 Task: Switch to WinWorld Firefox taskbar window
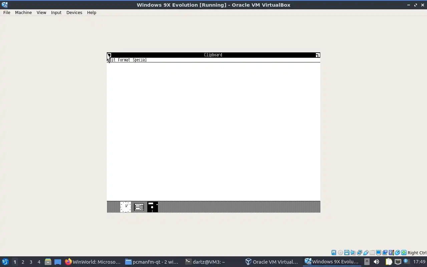click(93, 262)
